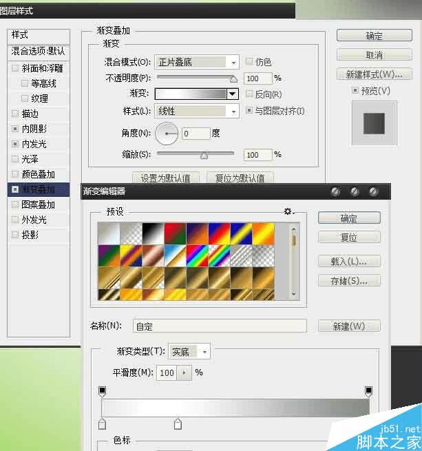422x451 pixels.
Task: Click the 不透明度 percentage input field
Action: pos(257,78)
